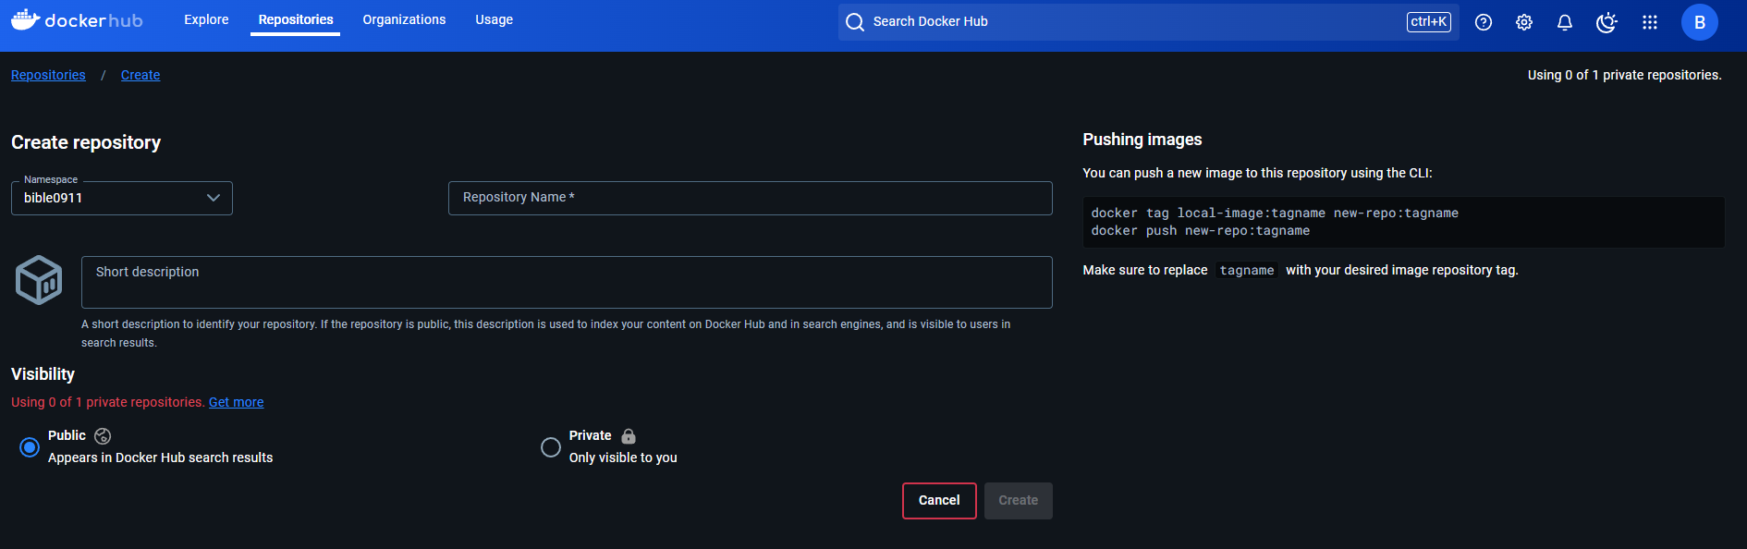Click the globe icon beside Public
This screenshot has height=549, width=1747.
point(103,436)
